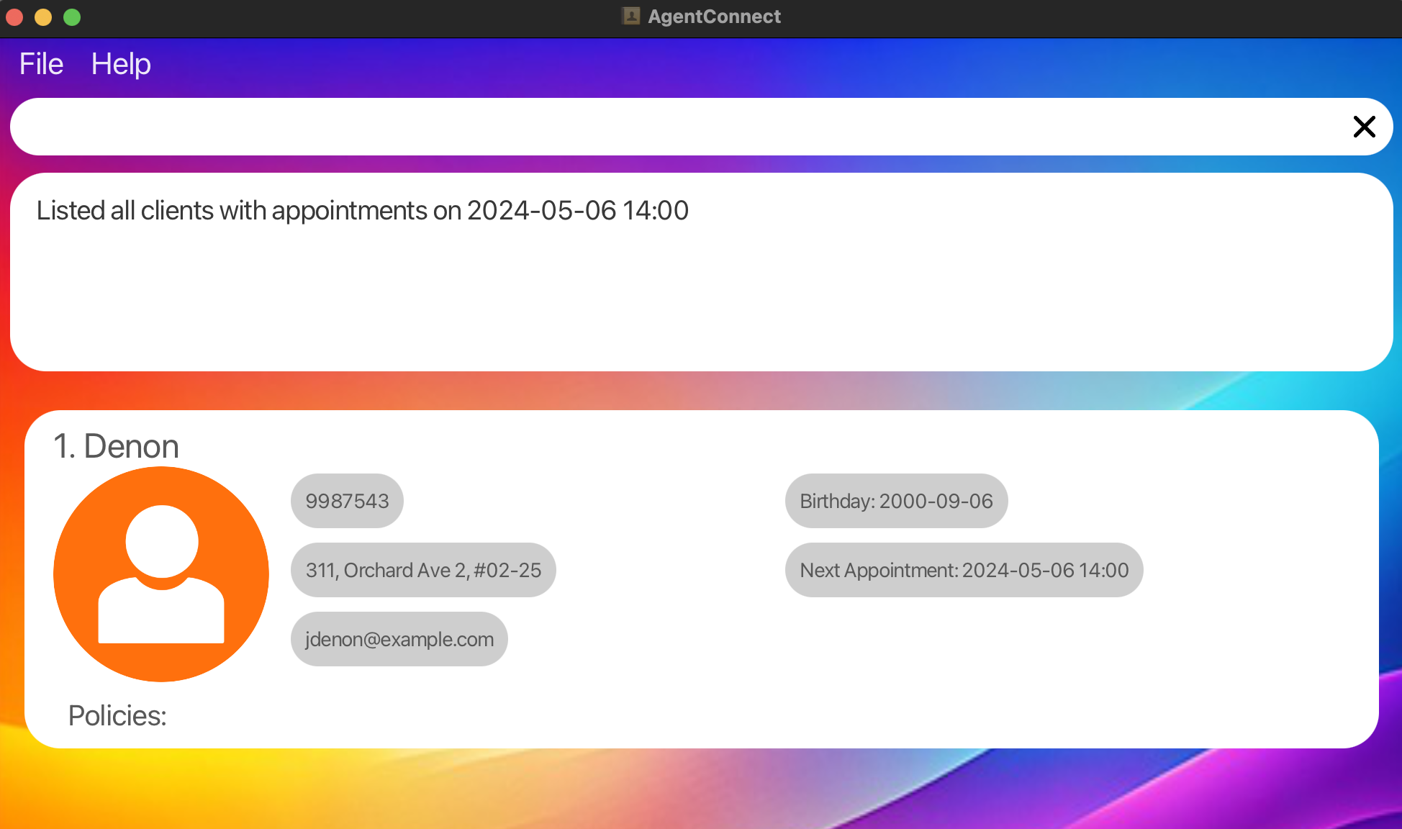Select the client name '1. Denon'

[x=116, y=446]
